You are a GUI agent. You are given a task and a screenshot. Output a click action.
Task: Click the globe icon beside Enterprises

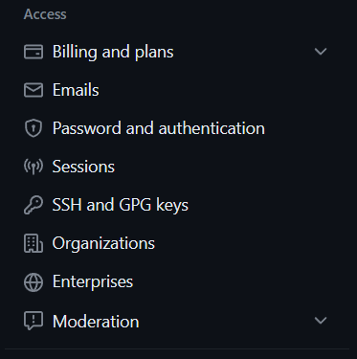point(33,282)
